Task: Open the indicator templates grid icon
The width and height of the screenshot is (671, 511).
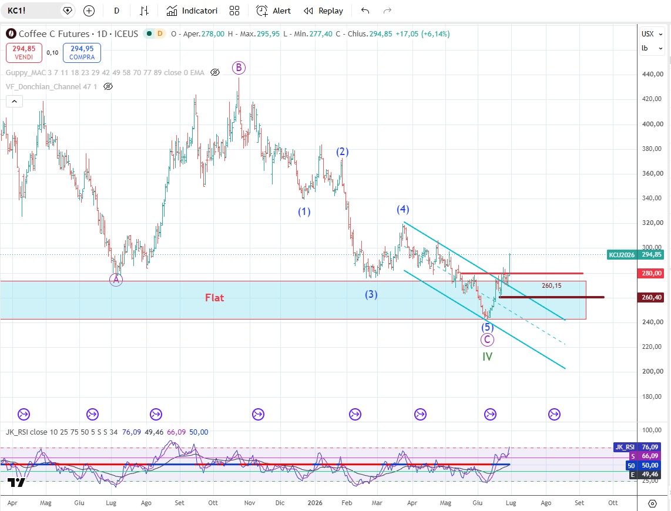Action: (x=234, y=11)
